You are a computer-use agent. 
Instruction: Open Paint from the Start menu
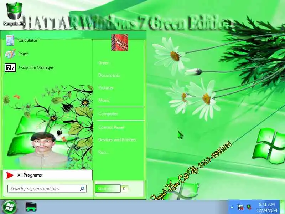[x=48, y=54]
